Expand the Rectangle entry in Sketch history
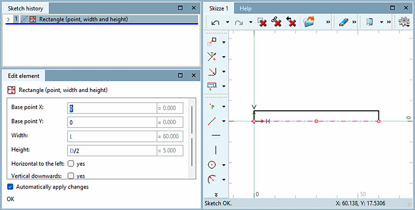This screenshot has height=210, width=415. click(8, 19)
